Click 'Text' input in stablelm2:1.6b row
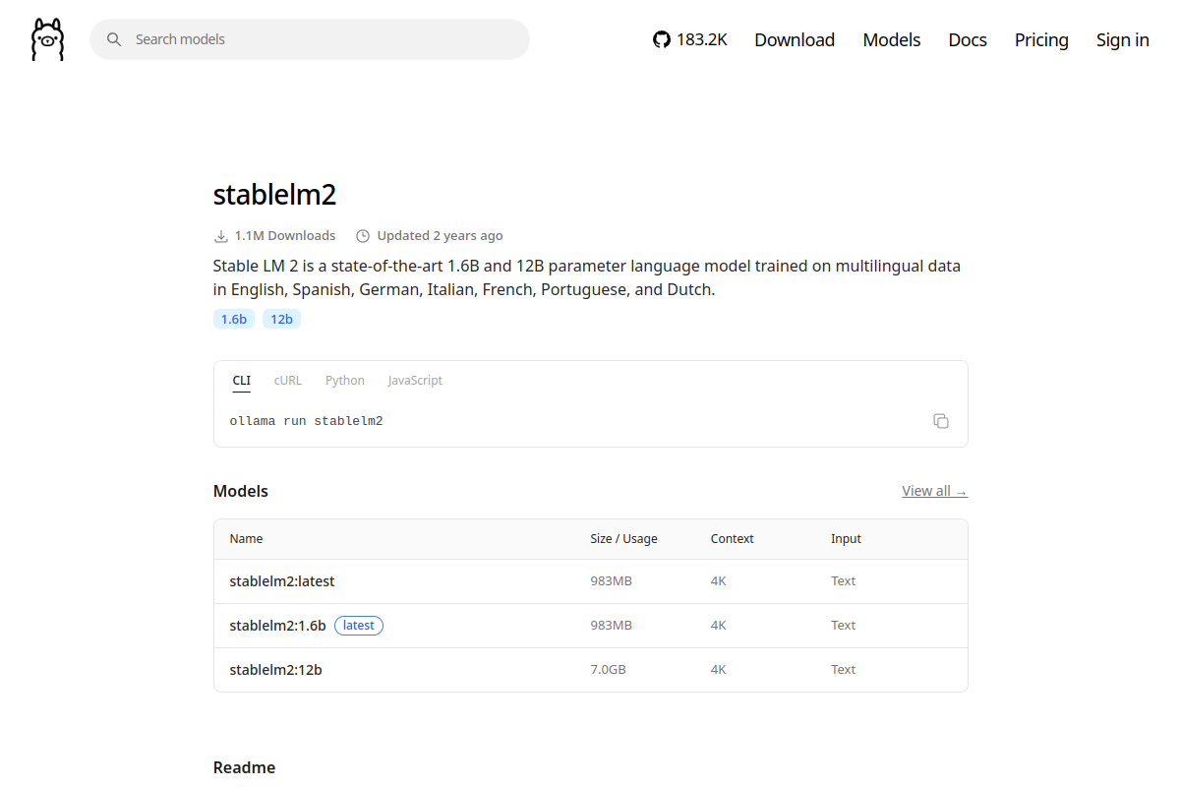This screenshot has height=787, width=1180. pos(844,626)
